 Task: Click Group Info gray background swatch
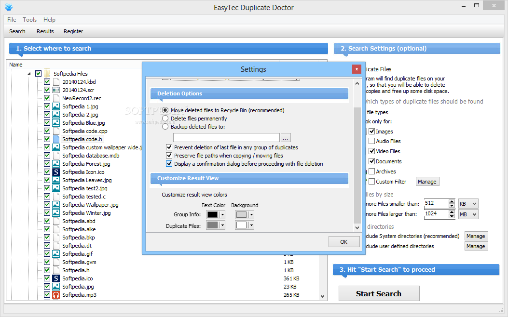241,214
